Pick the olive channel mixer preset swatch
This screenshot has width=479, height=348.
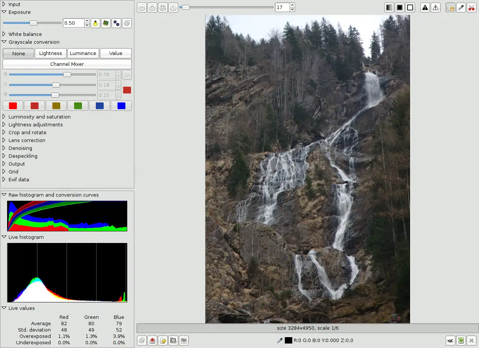pos(56,106)
